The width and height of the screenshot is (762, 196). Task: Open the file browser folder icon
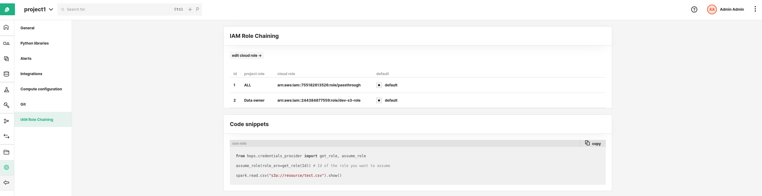click(6, 152)
